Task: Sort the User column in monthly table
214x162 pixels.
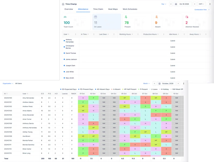Action: point(28,94)
